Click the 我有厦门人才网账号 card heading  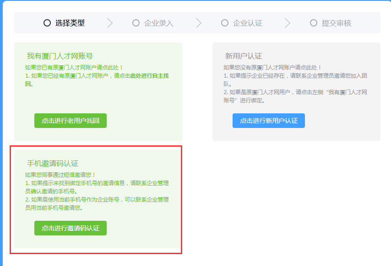60,56
